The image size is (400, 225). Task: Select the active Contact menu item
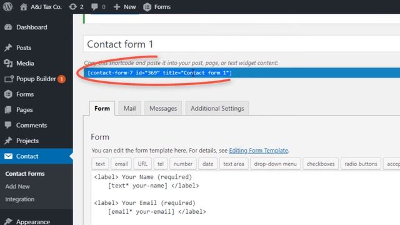tap(36, 156)
